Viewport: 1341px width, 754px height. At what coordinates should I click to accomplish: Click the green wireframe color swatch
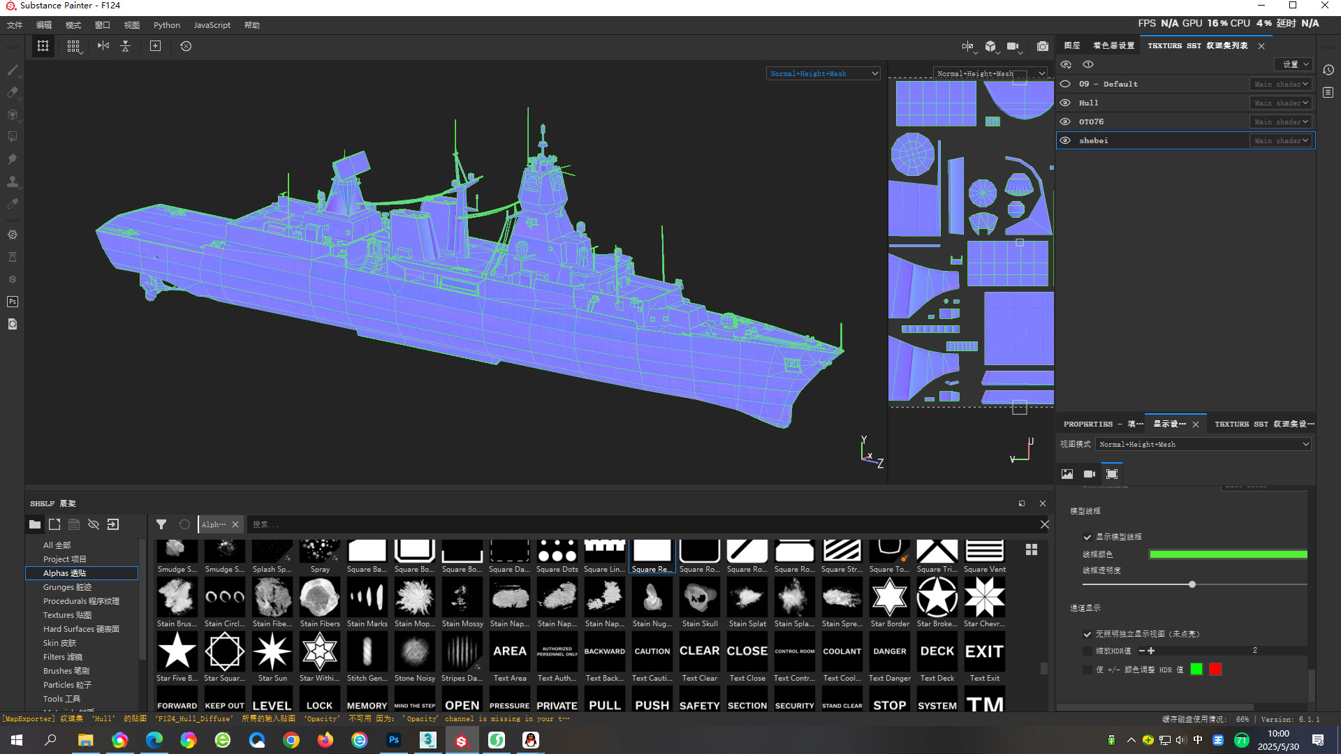(1227, 554)
